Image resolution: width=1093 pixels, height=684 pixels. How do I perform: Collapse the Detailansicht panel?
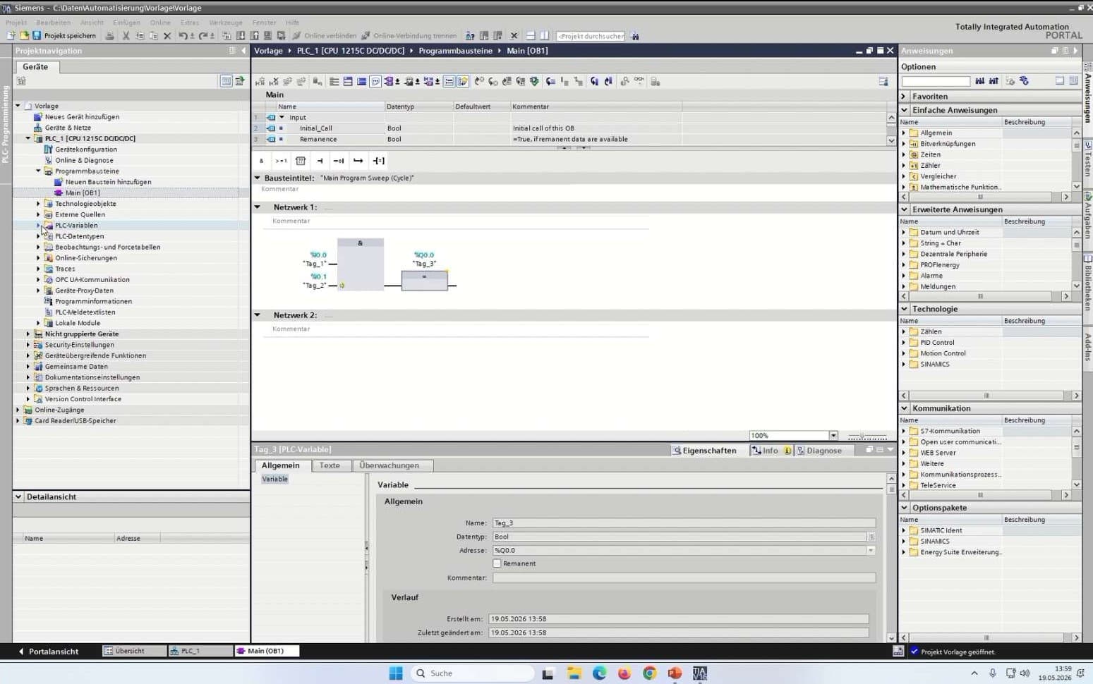(x=18, y=497)
